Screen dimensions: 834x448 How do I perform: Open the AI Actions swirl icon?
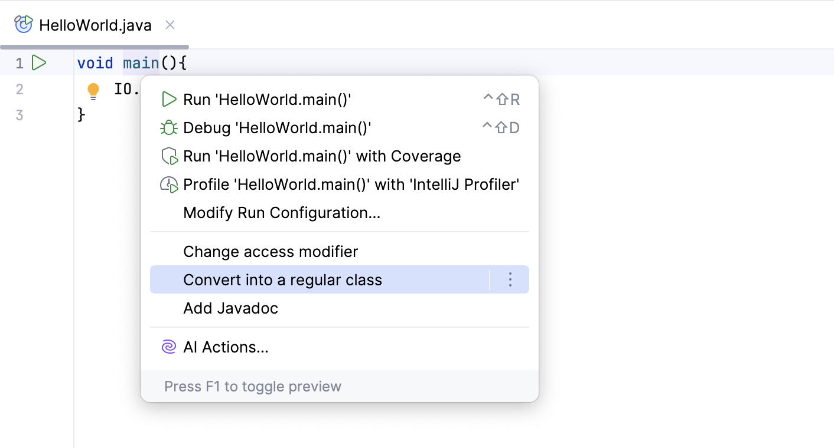coord(168,347)
